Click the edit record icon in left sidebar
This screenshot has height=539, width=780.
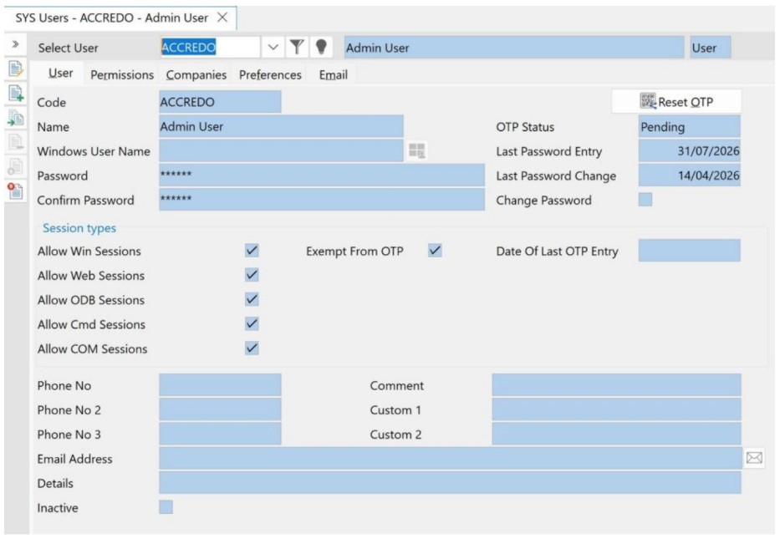tap(15, 69)
